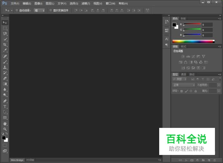Screen dimensions: 223x163
Task: Open the 文件(F) menu
Action: pyautogui.click(x=15, y=4)
